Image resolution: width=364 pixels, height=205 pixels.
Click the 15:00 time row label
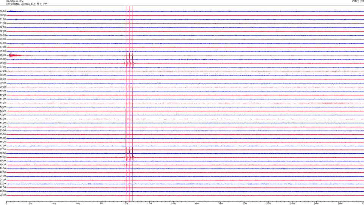pyautogui.click(x=3, y=131)
